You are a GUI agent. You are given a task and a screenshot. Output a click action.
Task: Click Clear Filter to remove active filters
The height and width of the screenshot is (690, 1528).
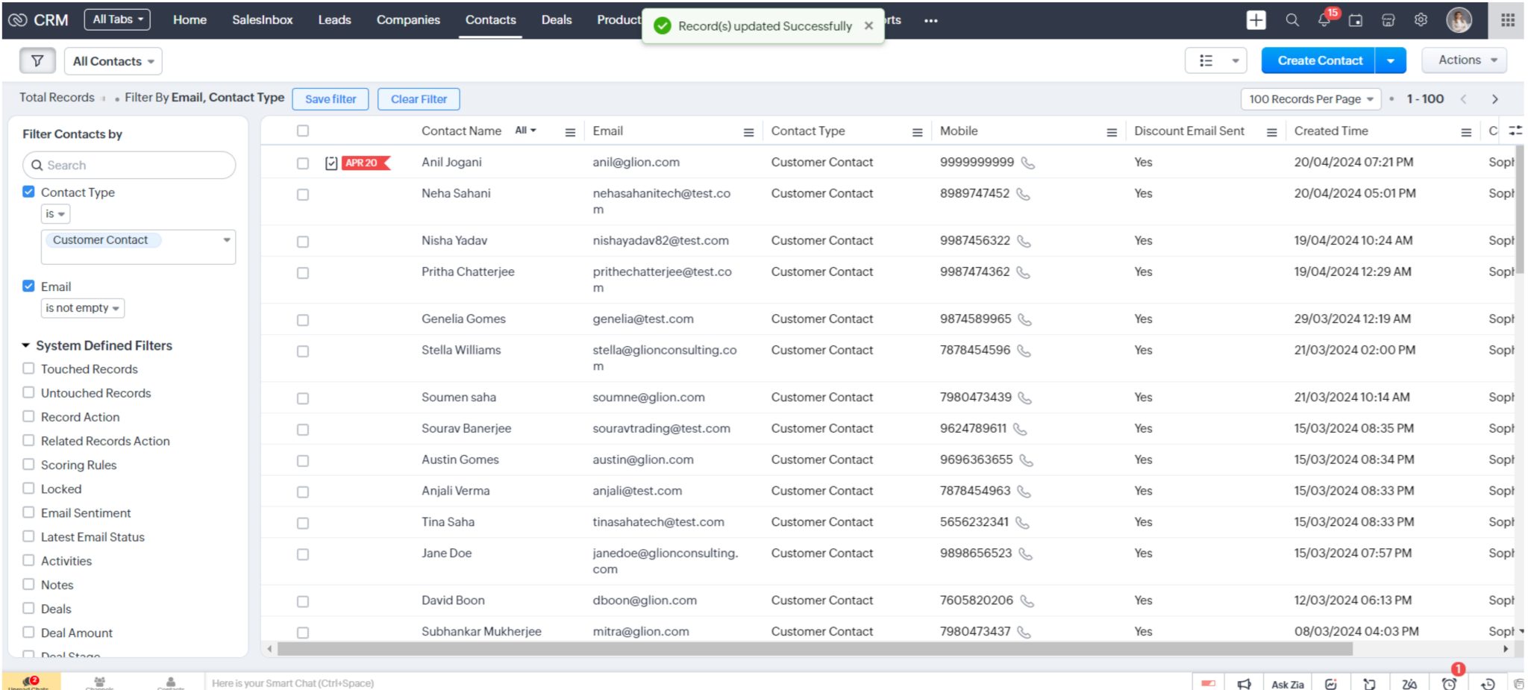(419, 98)
